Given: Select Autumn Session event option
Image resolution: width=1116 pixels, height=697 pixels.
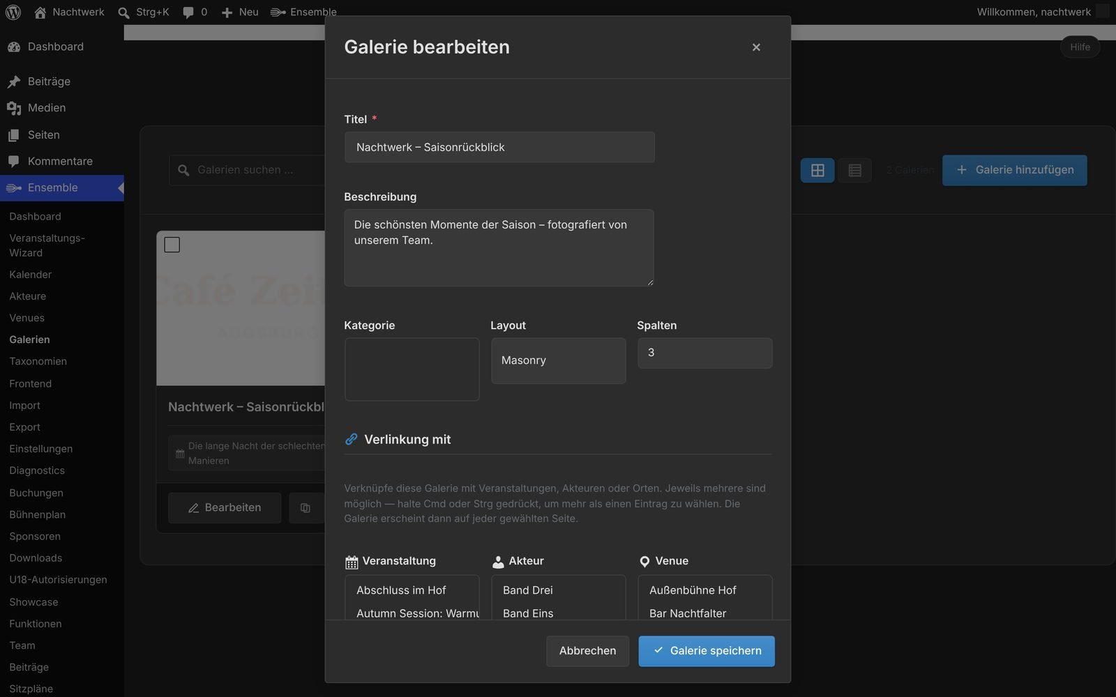Looking at the screenshot, I should click(412, 613).
